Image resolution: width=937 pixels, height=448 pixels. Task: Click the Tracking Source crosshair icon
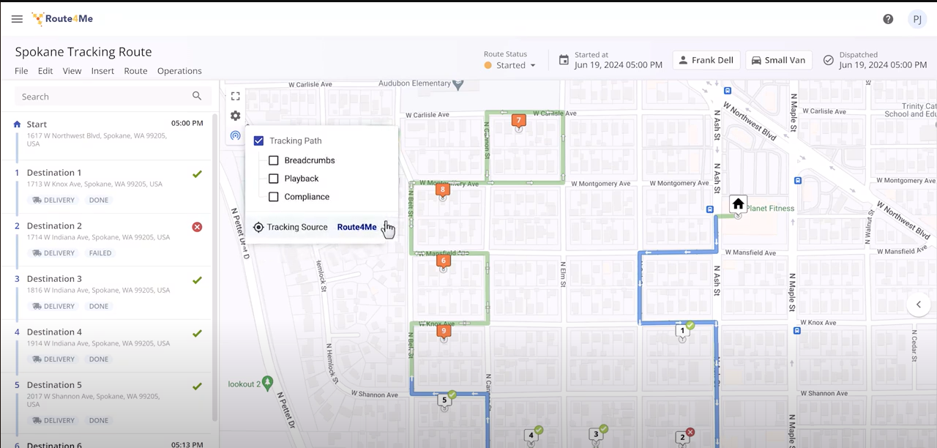[258, 227]
